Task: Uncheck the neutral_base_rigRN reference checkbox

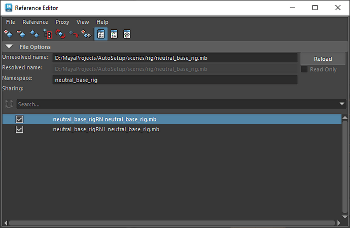Action: pyautogui.click(x=19, y=119)
